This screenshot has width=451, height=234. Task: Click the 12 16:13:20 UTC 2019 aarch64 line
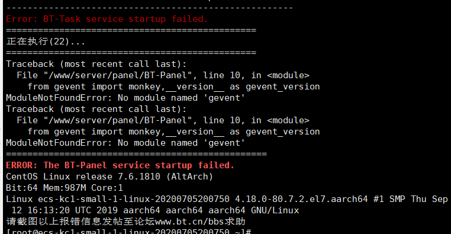[155, 210]
